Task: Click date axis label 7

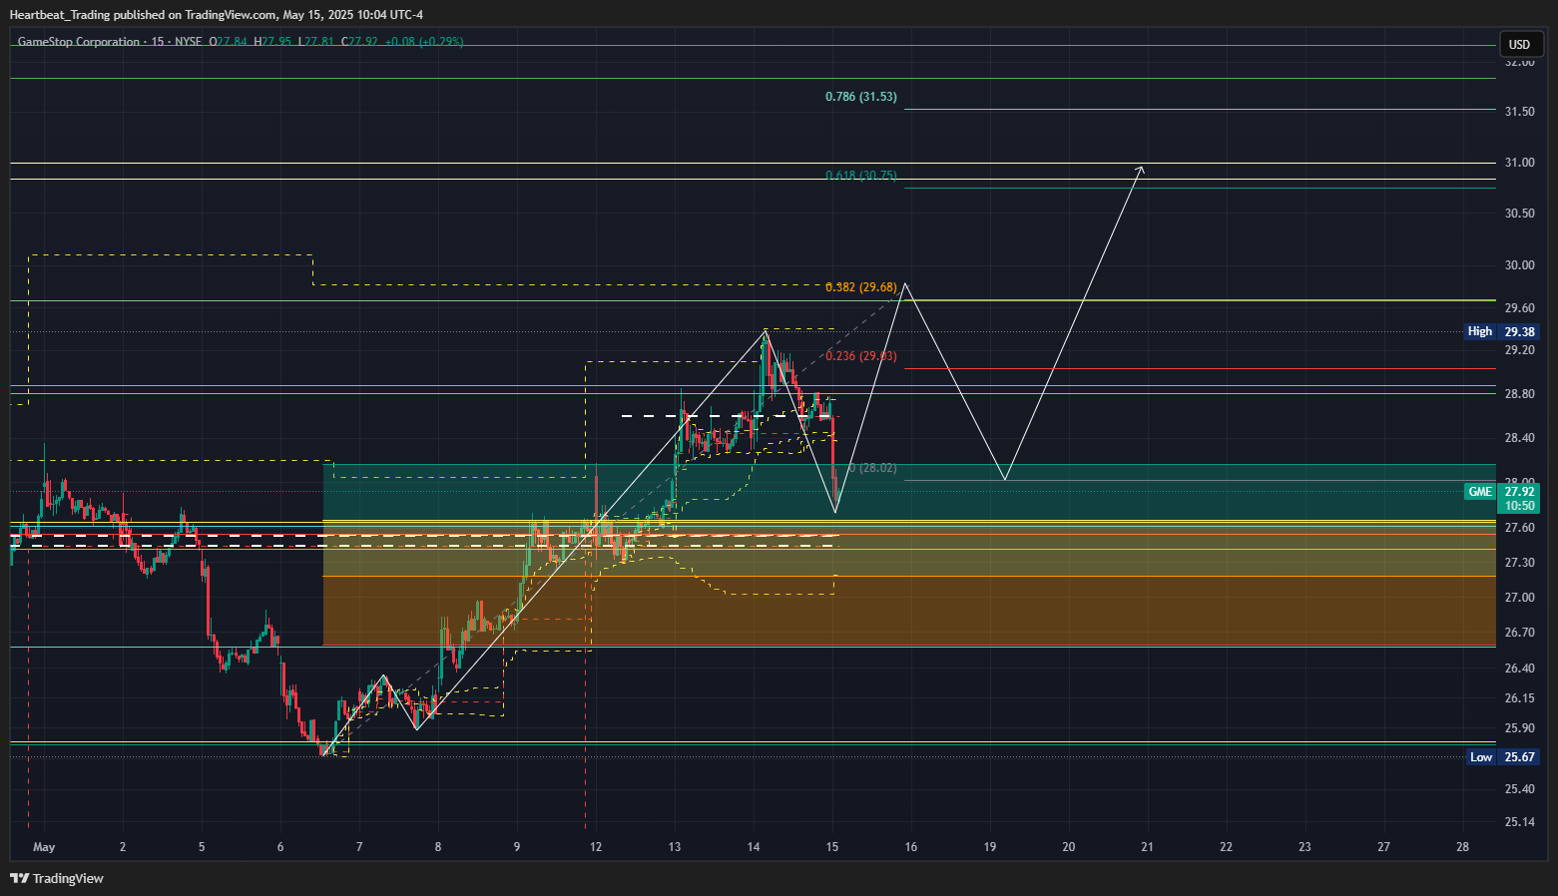Action: coord(359,847)
